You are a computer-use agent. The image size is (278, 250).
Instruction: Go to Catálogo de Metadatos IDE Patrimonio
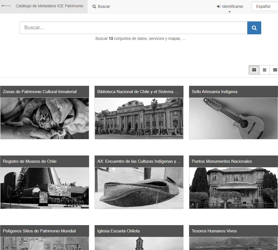(x=49, y=6)
